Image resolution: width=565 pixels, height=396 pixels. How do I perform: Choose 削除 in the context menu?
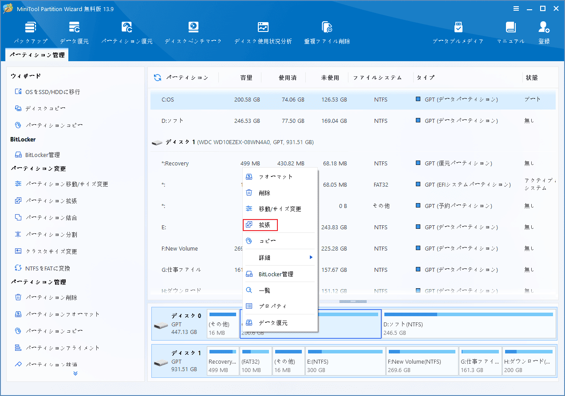tap(280, 193)
